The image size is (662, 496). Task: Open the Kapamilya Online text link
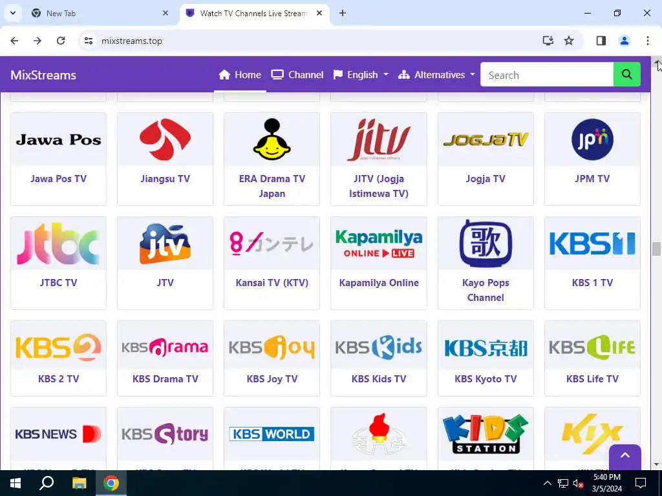pos(379,283)
